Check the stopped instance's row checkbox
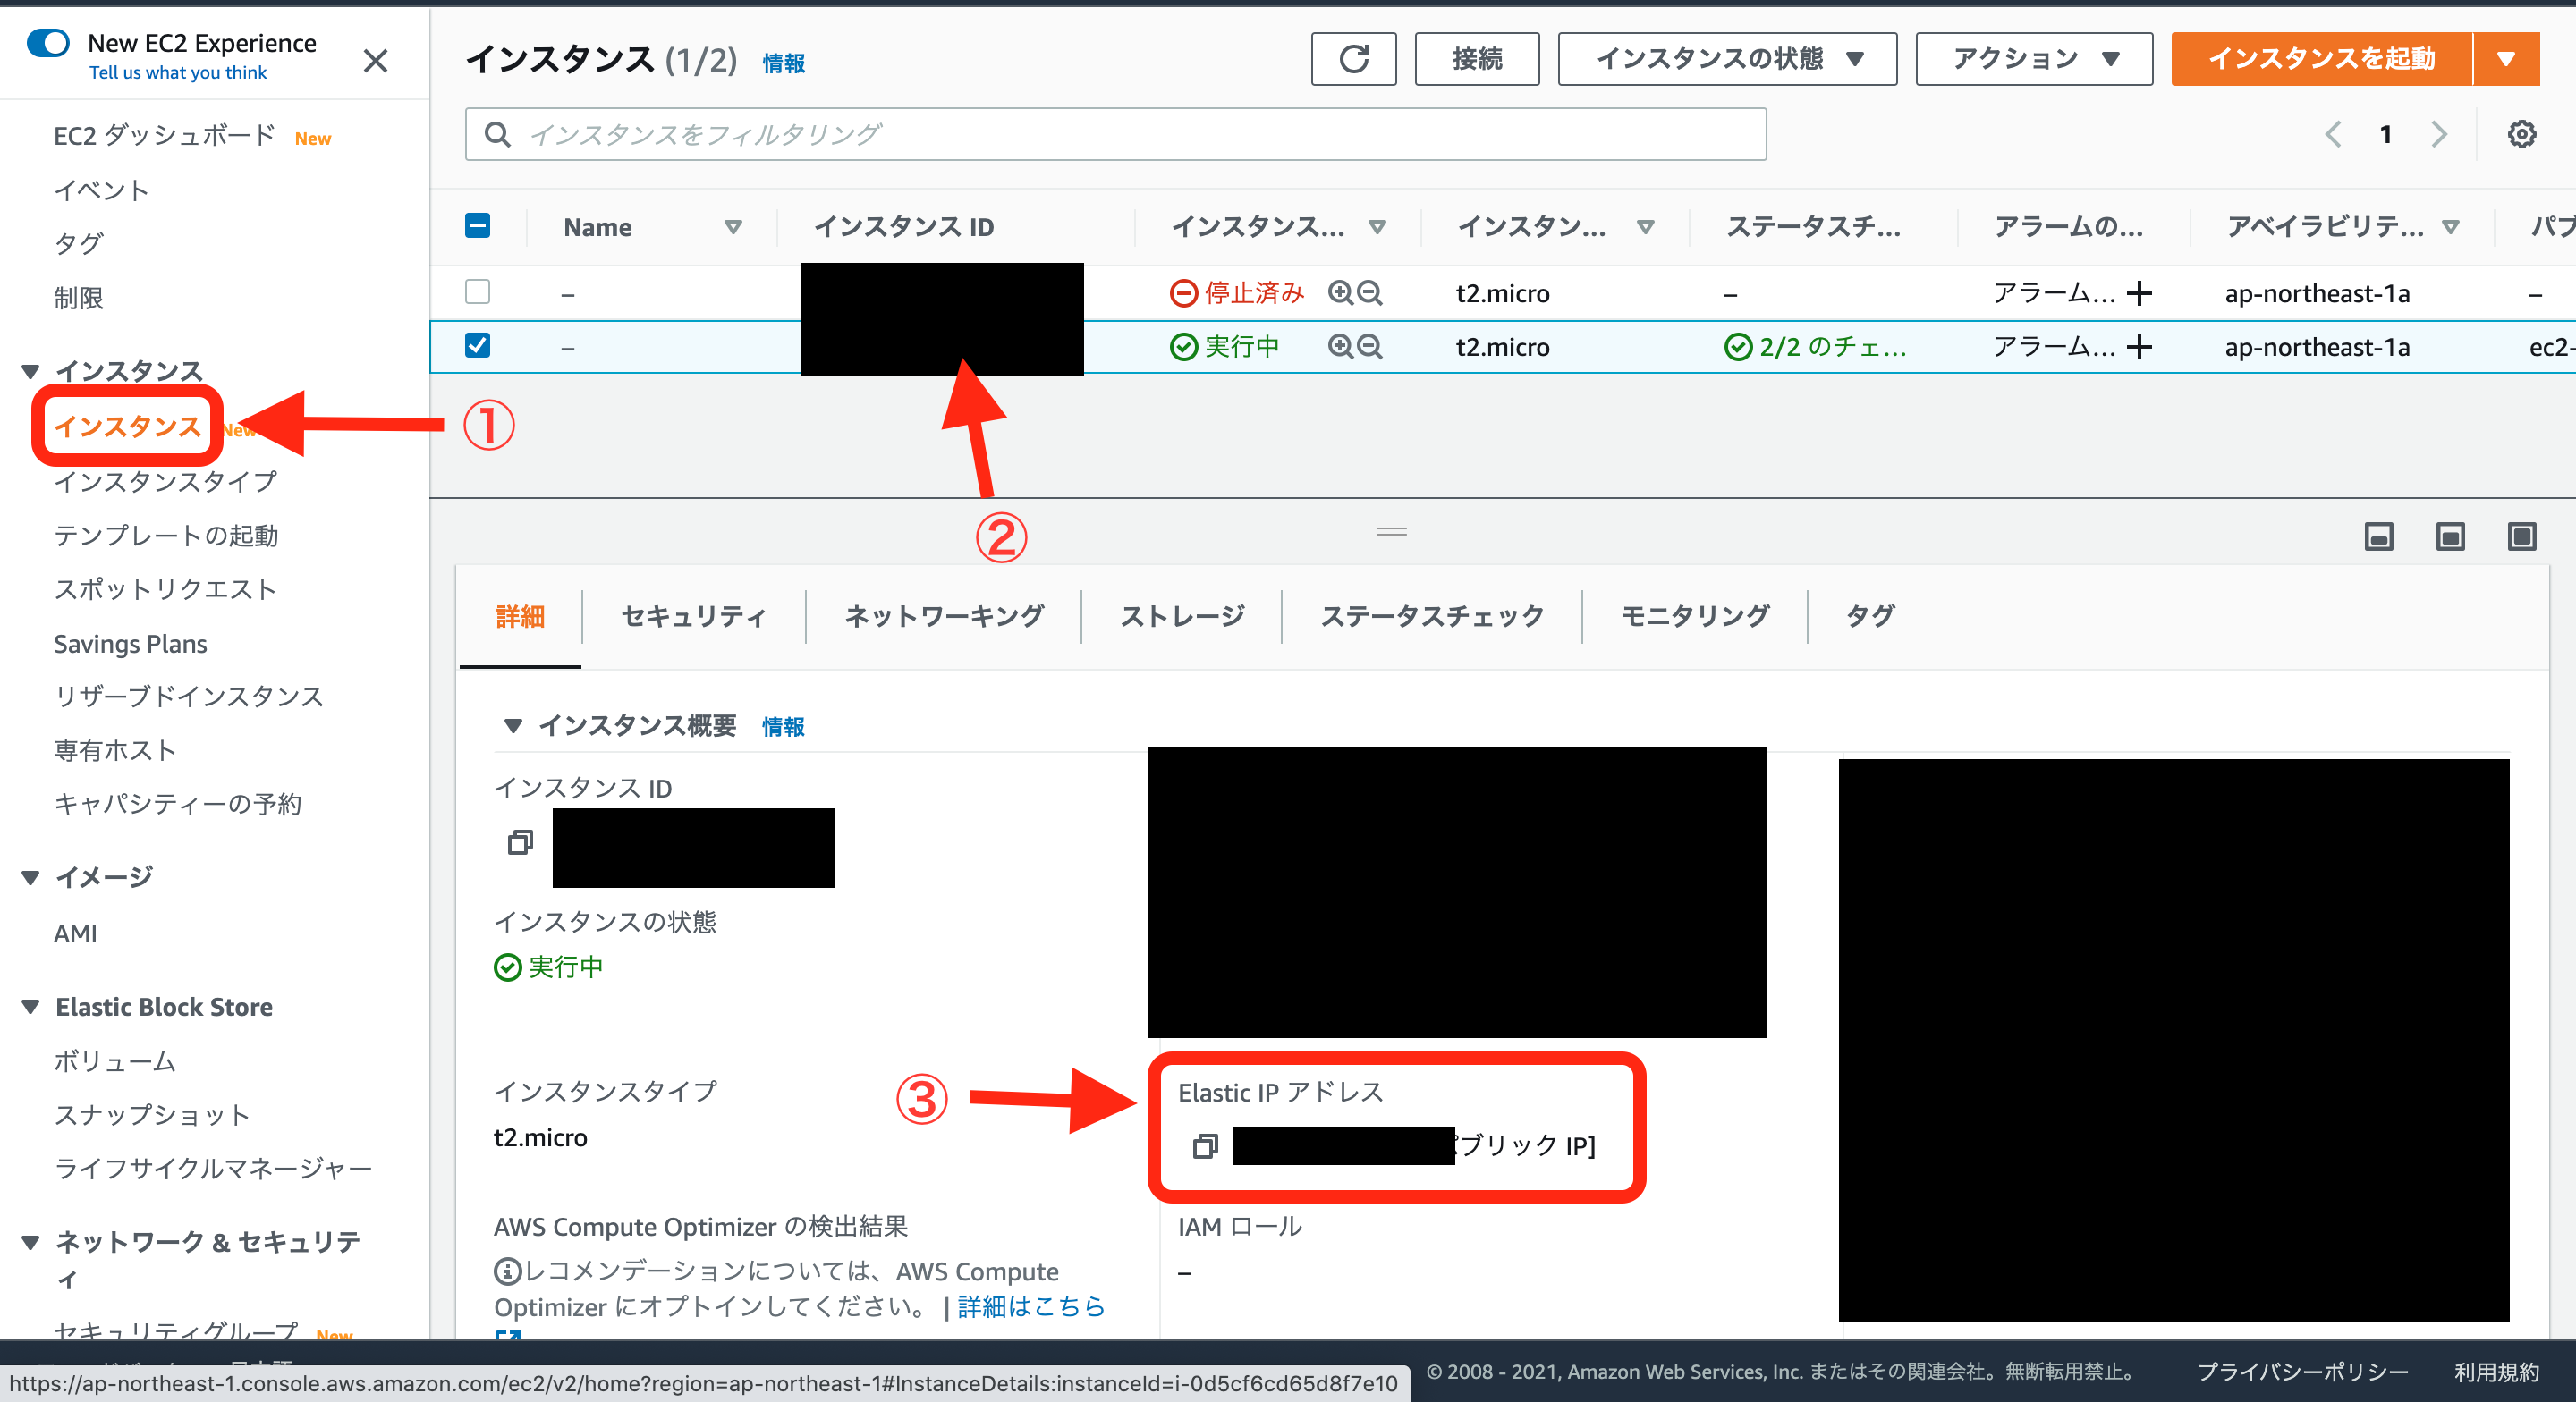Viewport: 2576px width, 1402px height. (x=478, y=291)
